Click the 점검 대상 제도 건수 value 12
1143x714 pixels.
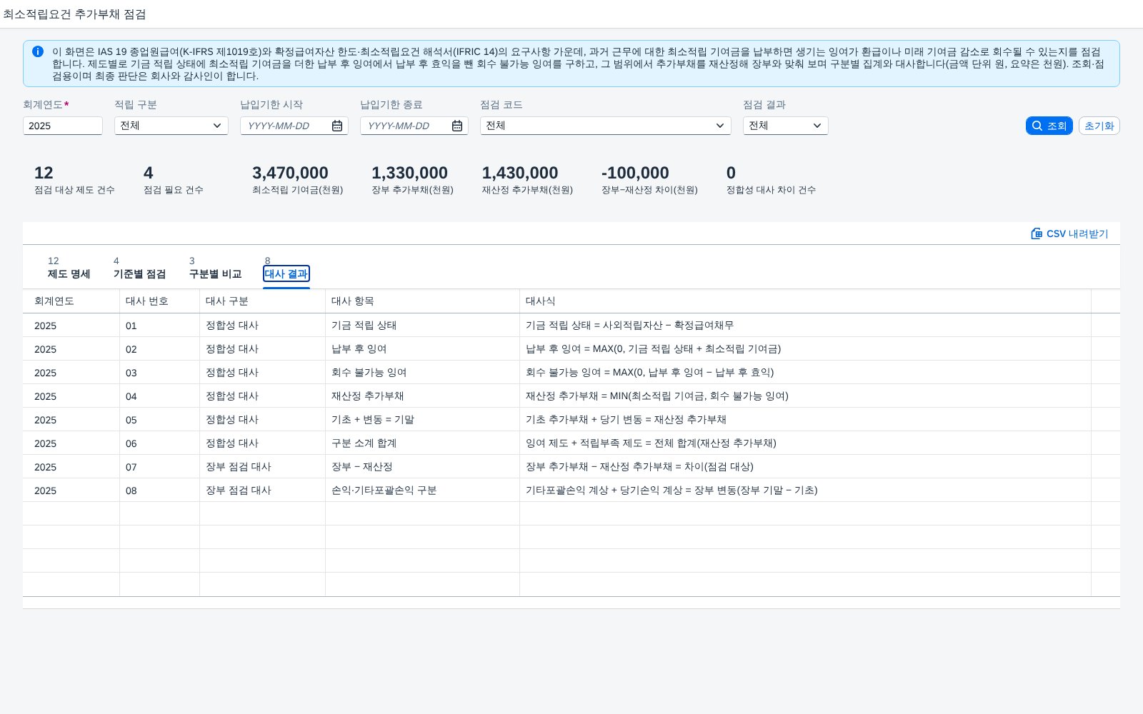click(44, 173)
